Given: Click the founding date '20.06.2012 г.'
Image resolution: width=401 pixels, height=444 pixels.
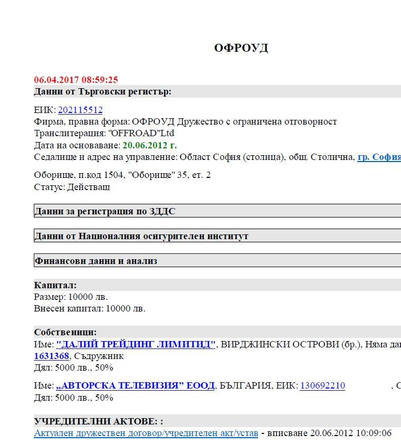Looking at the screenshot, I should pyautogui.click(x=150, y=145).
